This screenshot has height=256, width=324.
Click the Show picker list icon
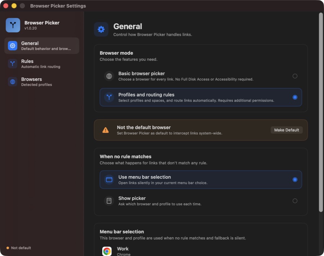click(109, 201)
